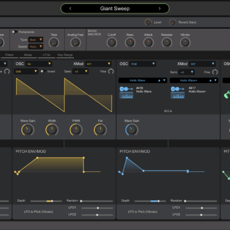Viewport: 230px width, 230px height.
Task: Open the PCM oscillator type dropdown
Action: [143, 64]
